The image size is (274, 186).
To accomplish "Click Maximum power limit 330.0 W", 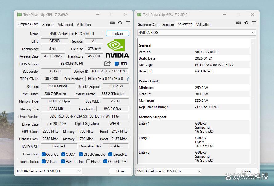I will point(201,101).
